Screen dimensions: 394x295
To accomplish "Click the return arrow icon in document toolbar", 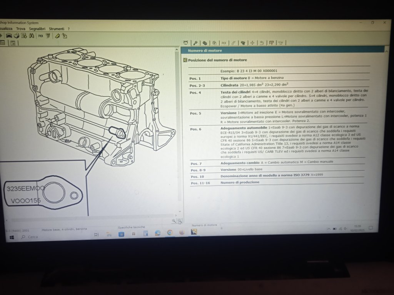I will 262,43.
